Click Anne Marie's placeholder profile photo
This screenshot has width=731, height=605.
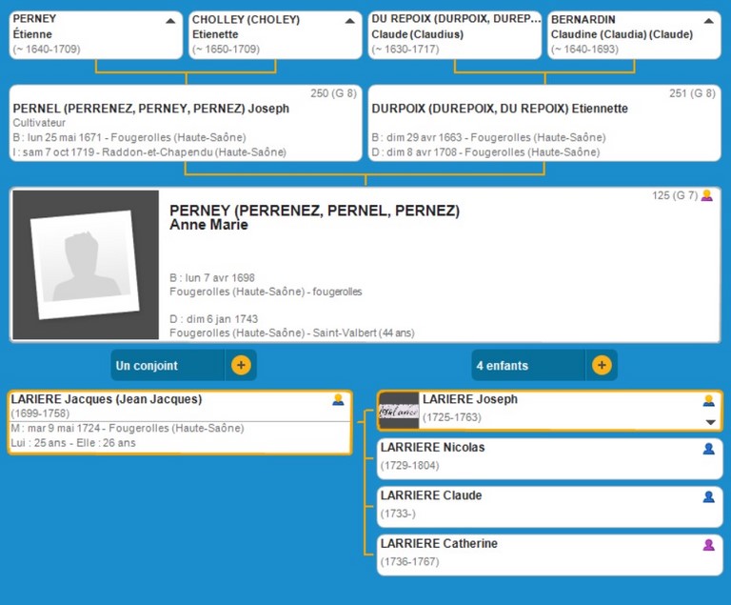click(85, 265)
